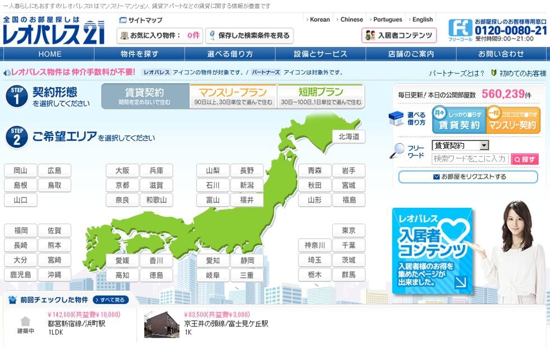The width and height of the screenshot is (550, 351).
Task: Click the search keyword input field
Action: tap(470, 159)
